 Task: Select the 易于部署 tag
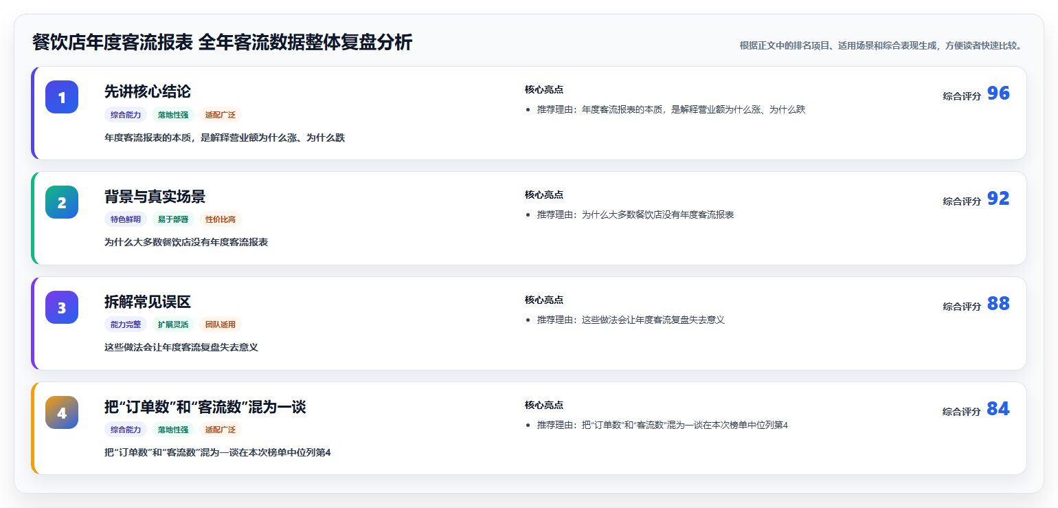[x=173, y=219]
